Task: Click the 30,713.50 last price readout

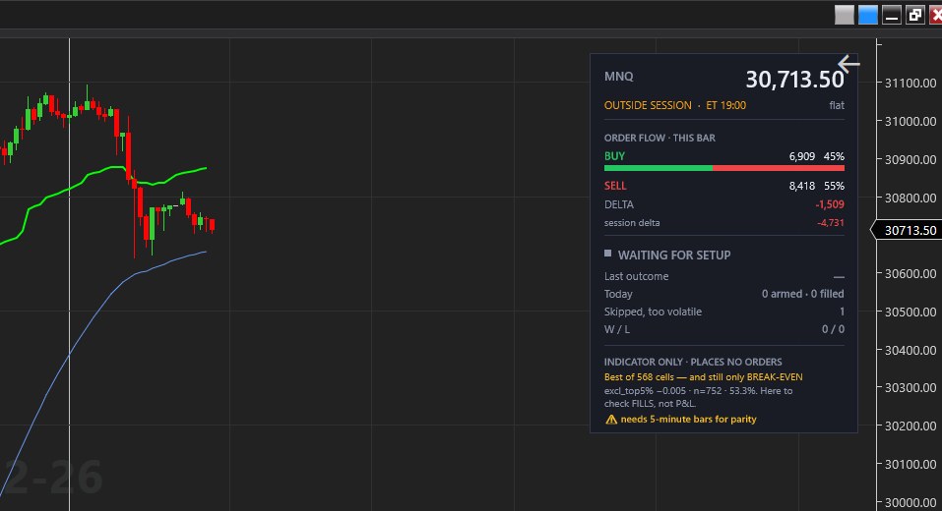Action: [794, 80]
